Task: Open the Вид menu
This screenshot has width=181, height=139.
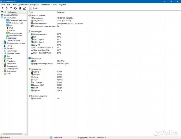Action: [x=9, y=5]
